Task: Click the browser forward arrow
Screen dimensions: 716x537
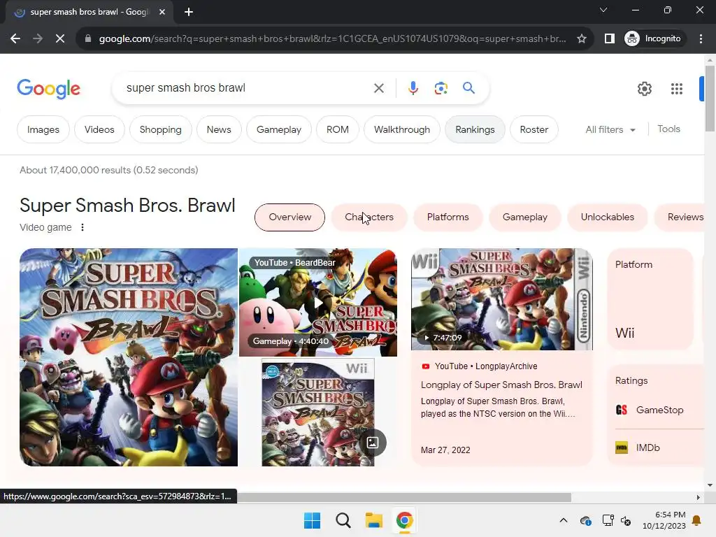Action: [x=38, y=39]
